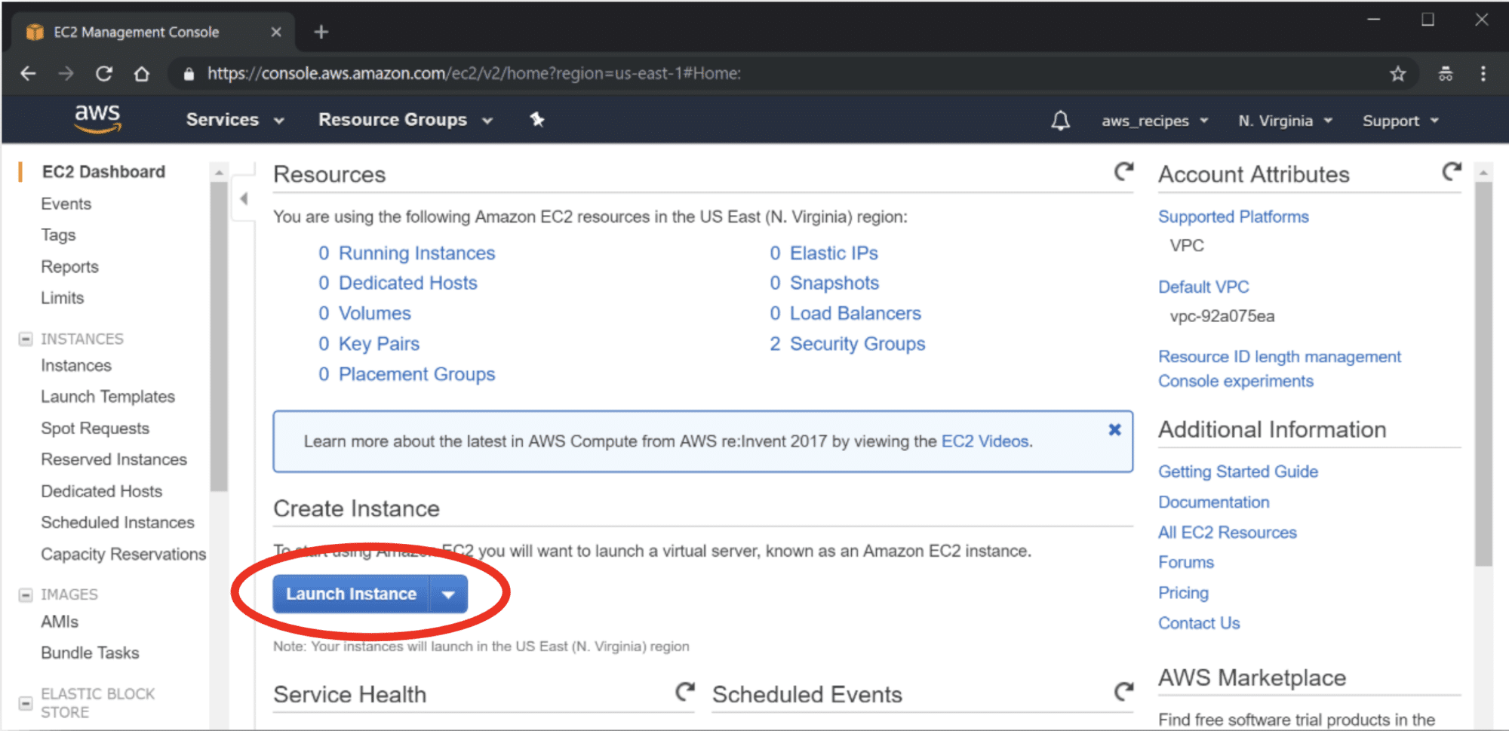
Task: Collapse the IMAGES sidebar section
Action: [26, 594]
